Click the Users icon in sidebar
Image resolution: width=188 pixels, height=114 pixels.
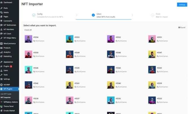(x=2, y=70)
